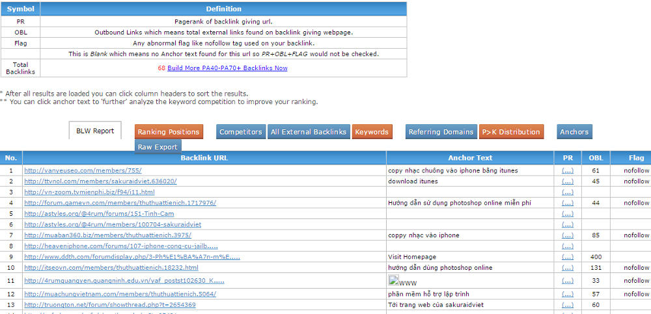The image size is (651, 314).
Task: Sort results by OBL column header
Action: pos(596,158)
